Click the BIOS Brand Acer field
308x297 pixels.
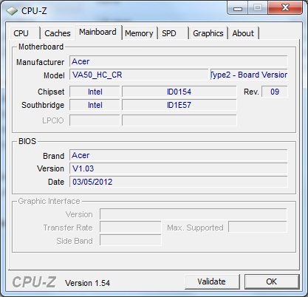tap(179, 155)
